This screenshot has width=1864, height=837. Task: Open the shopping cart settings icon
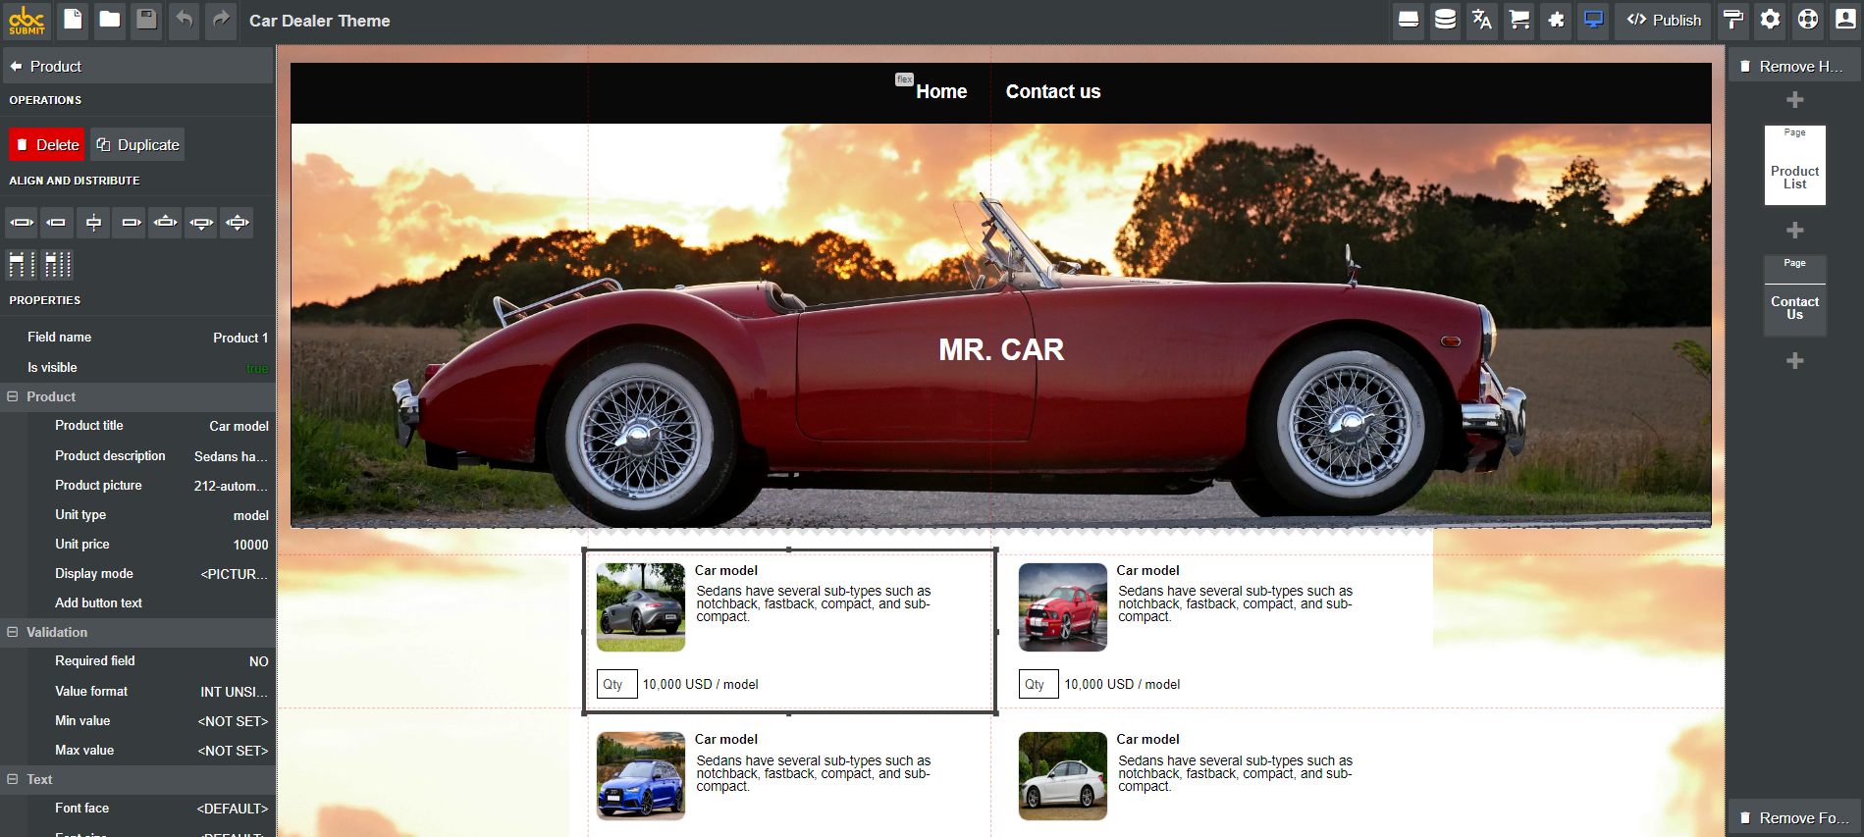tap(1519, 20)
